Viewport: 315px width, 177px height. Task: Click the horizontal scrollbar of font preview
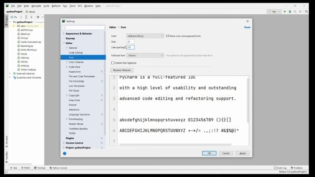(175, 145)
